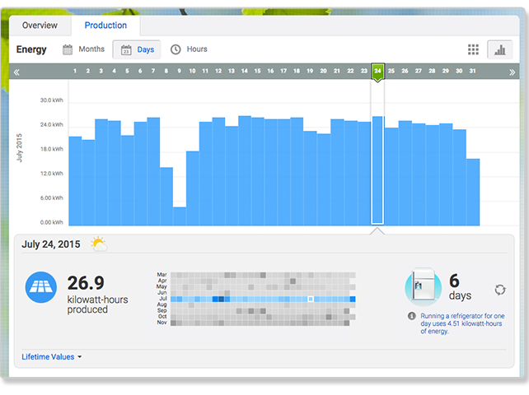Click the 6 days value
529x395 pixels.
[x=460, y=287]
